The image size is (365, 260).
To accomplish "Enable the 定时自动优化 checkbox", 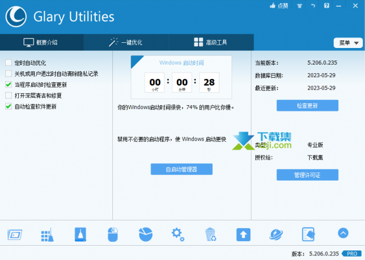I will pos(9,62).
